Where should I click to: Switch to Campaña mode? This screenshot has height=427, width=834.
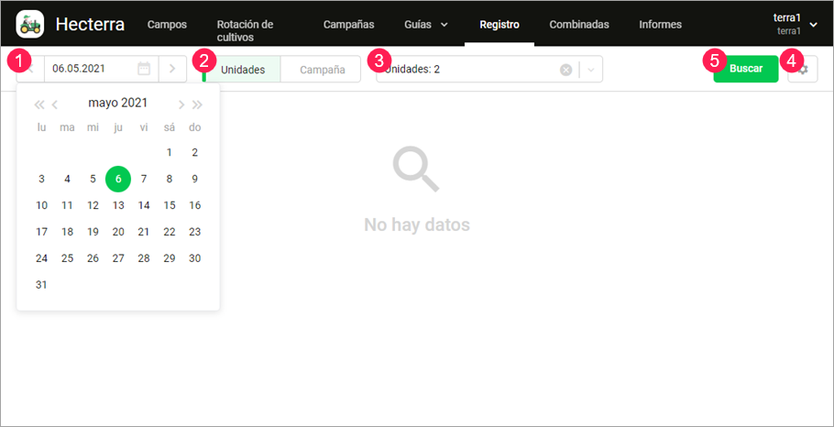point(323,70)
